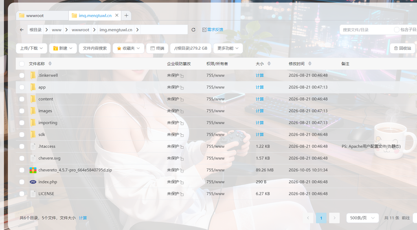
Task: Open the 新建 dropdown
Action: [x=63, y=48]
